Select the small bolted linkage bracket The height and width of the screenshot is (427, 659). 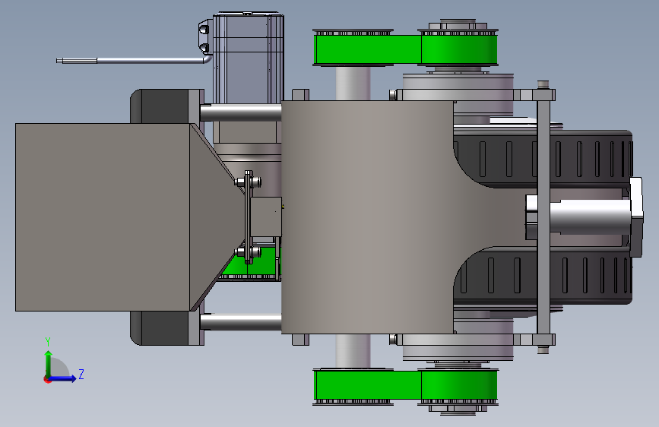pyautogui.click(x=249, y=217)
